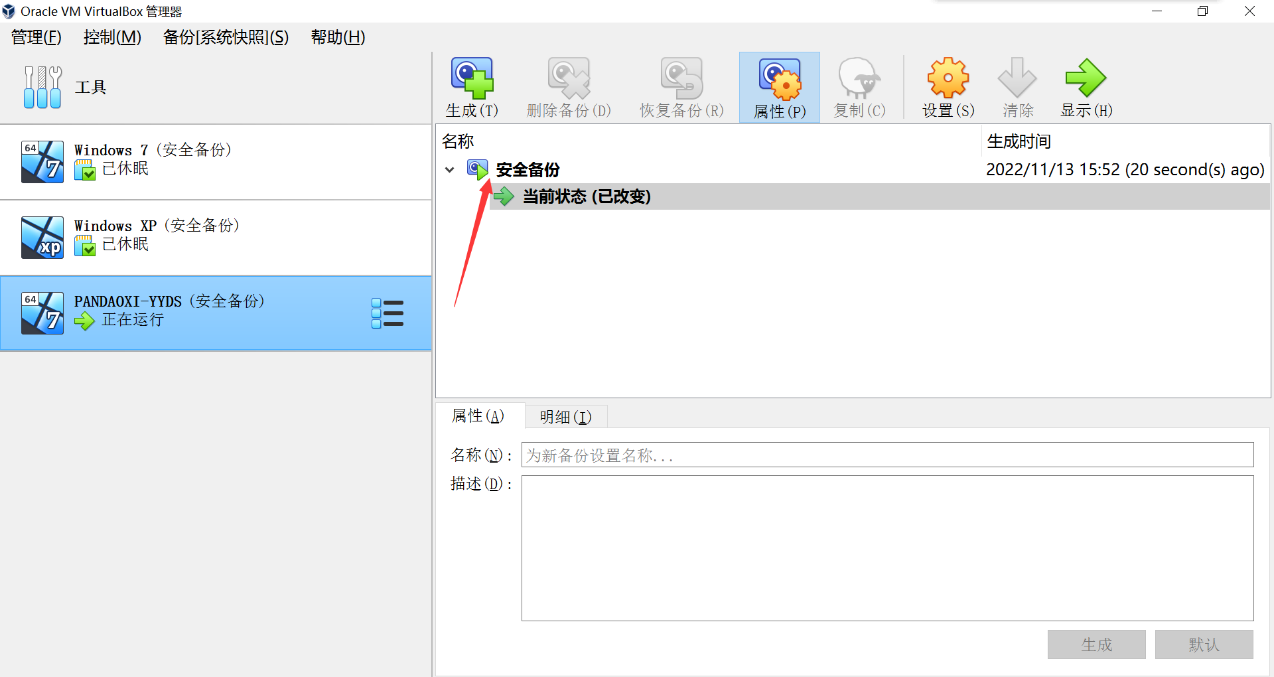The image size is (1274, 677).
Task: Click the 当前状态 green arrow icon
Action: [x=504, y=196]
